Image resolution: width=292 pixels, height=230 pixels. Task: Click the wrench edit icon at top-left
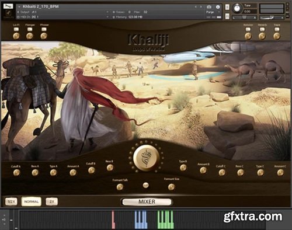pos(8,6)
